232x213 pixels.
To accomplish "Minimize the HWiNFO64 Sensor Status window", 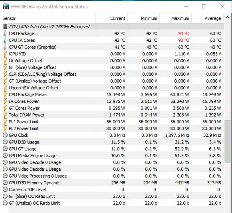I will pyautogui.click(x=186, y=7).
